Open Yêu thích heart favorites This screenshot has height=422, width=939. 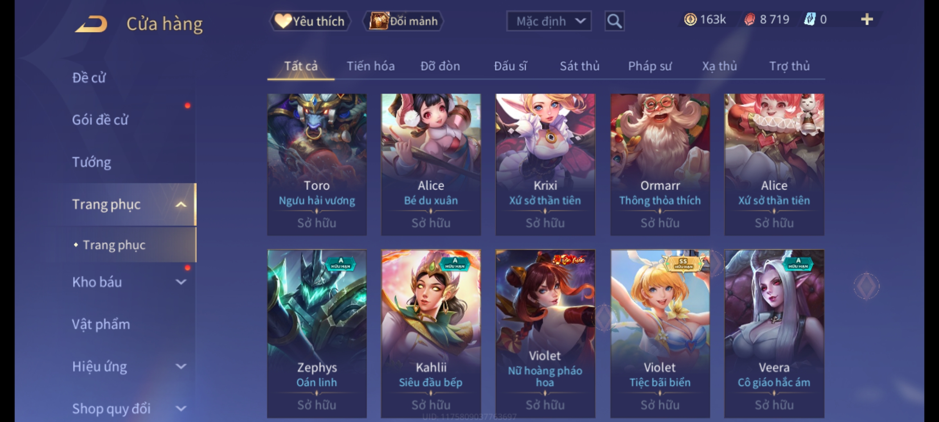[x=310, y=21]
